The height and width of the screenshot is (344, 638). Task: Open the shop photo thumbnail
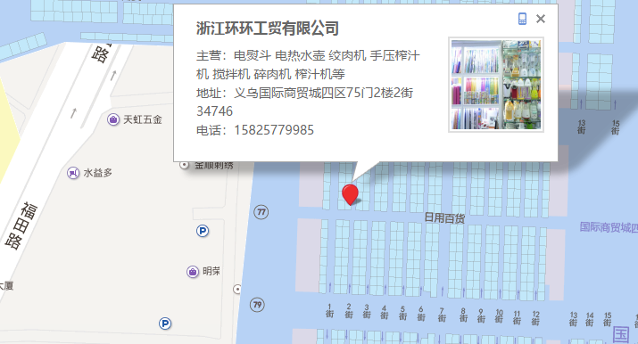[x=496, y=85]
